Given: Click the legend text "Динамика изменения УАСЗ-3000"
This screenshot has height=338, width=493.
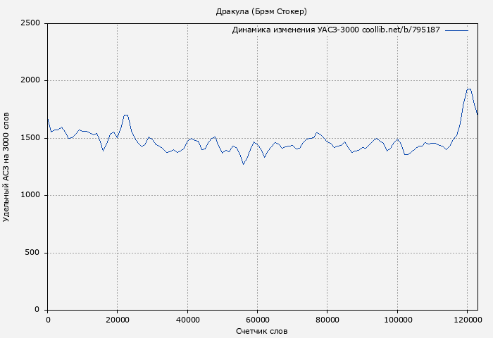Looking at the screenshot, I should (295, 30).
